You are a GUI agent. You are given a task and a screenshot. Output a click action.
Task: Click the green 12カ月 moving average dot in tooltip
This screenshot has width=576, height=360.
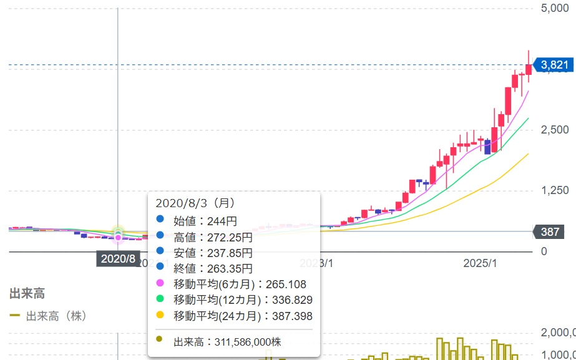tap(160, 300)
